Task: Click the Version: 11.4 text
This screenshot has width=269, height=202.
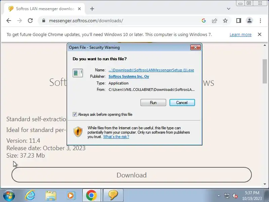Action: point(23,141)
